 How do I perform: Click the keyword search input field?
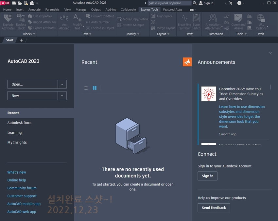point(169,3)
